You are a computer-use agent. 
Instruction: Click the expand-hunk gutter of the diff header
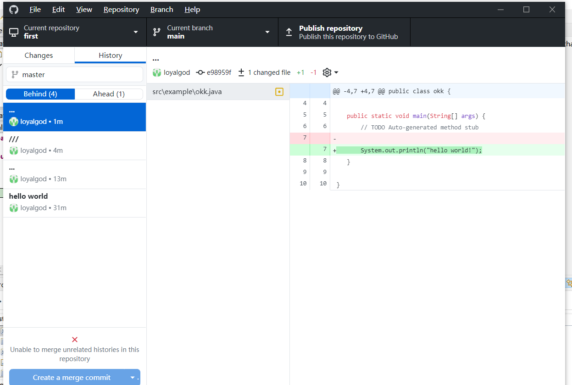[310, 91]
